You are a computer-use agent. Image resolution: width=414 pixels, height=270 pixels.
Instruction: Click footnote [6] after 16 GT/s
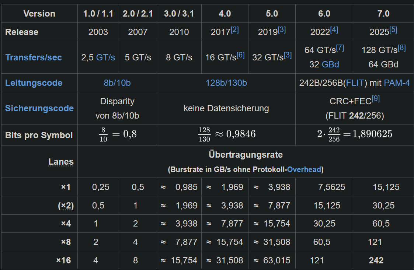coord(241,55)
